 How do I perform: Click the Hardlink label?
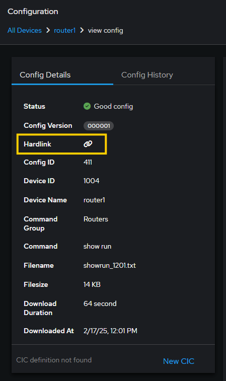tap(37, 144)
